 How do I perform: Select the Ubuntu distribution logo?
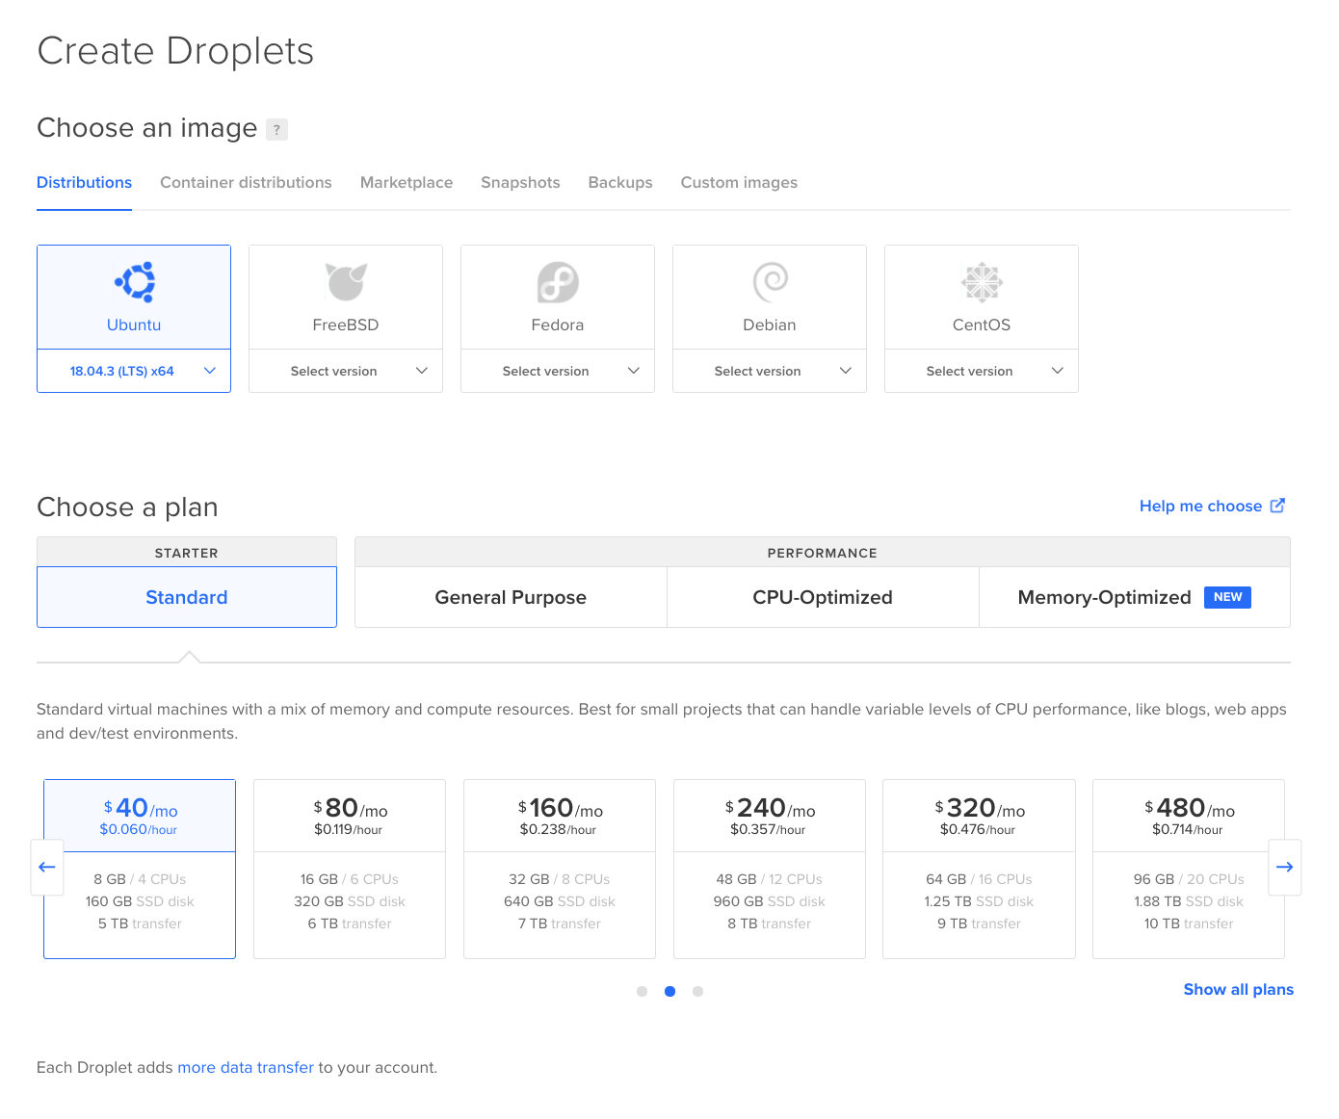[135, 282]
